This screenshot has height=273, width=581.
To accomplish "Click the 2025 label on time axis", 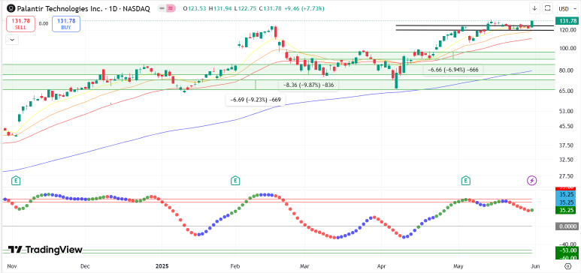I will 162,266.
